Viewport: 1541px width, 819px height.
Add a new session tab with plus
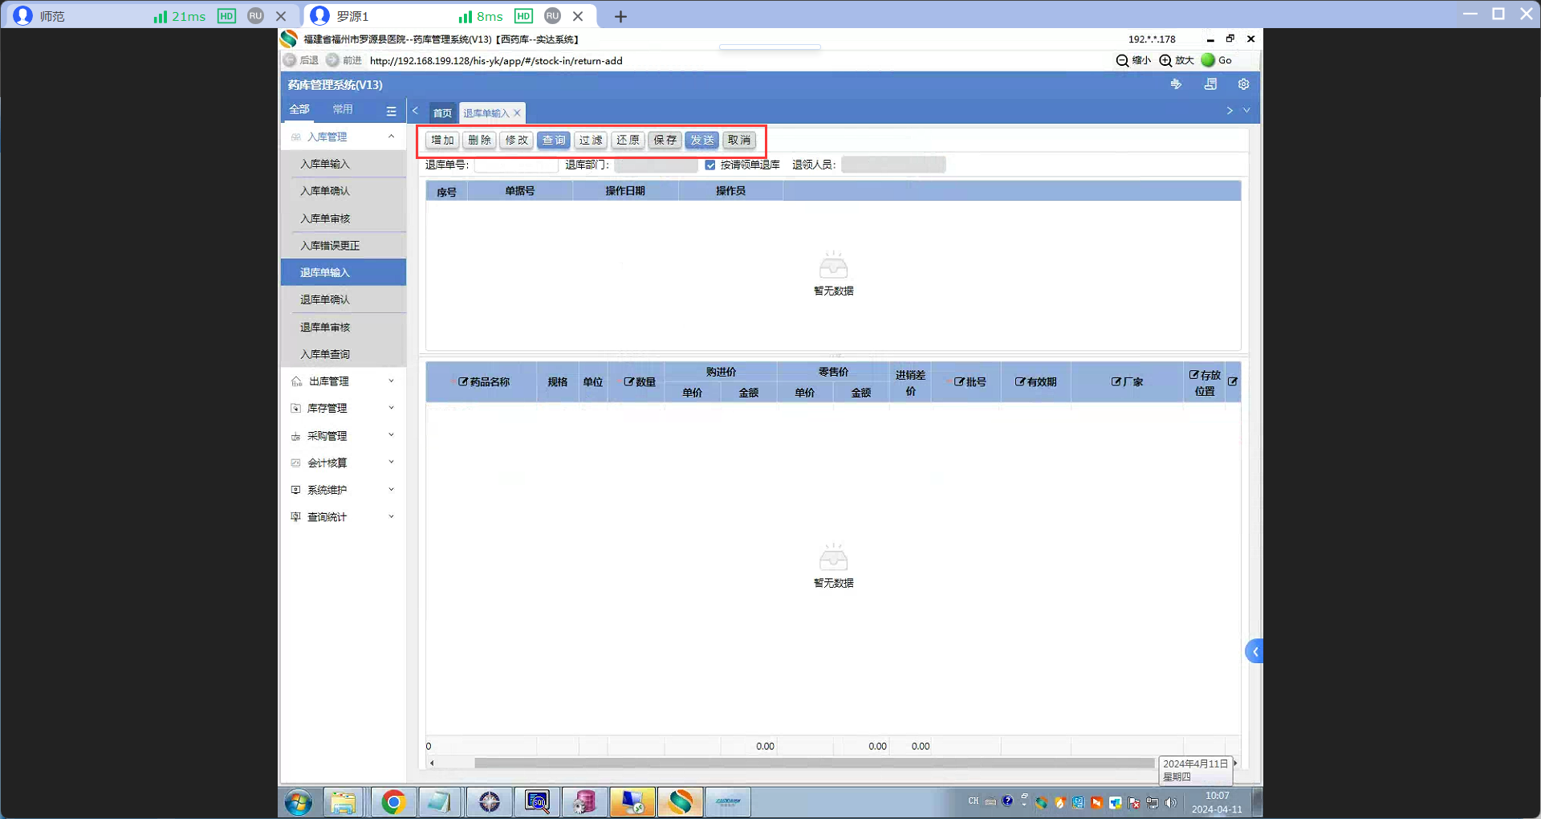coord(620,16)
